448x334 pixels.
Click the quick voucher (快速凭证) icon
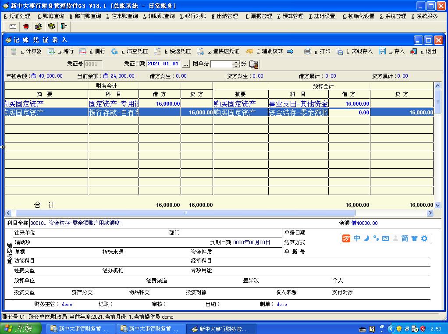(x=157, y=51)
